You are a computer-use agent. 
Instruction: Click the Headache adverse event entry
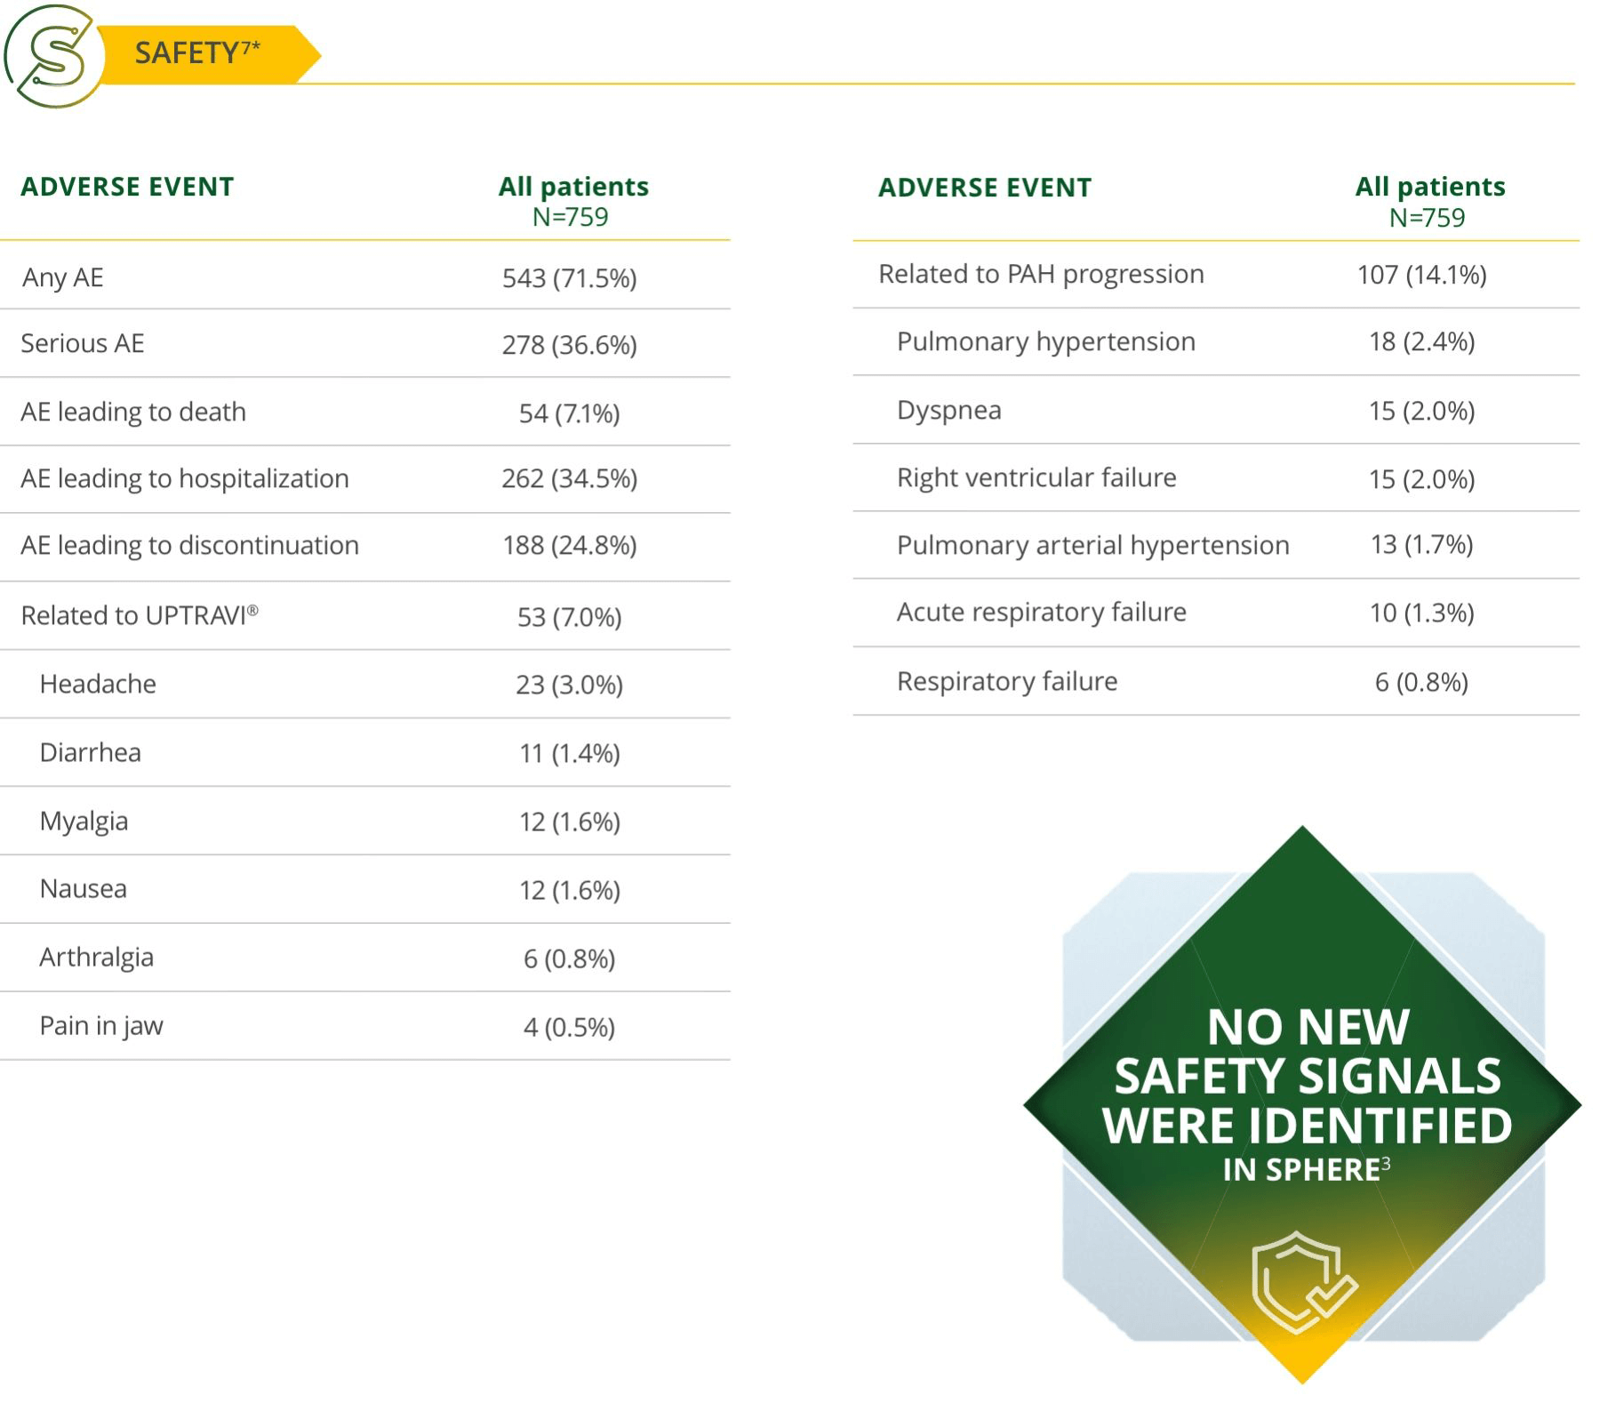pos(98,684)
